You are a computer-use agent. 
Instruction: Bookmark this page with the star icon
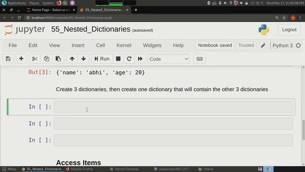coord(284,18)
